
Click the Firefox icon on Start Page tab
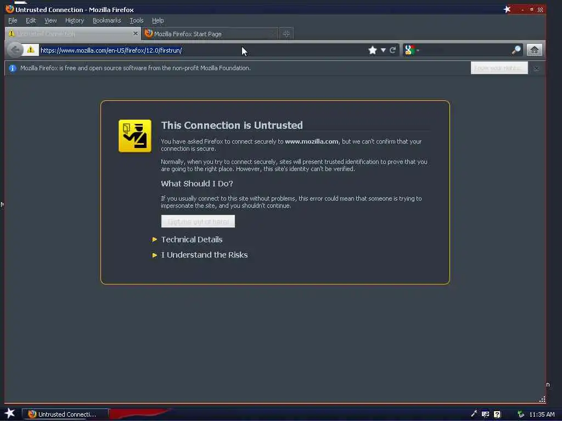click(x=148, y=33)
